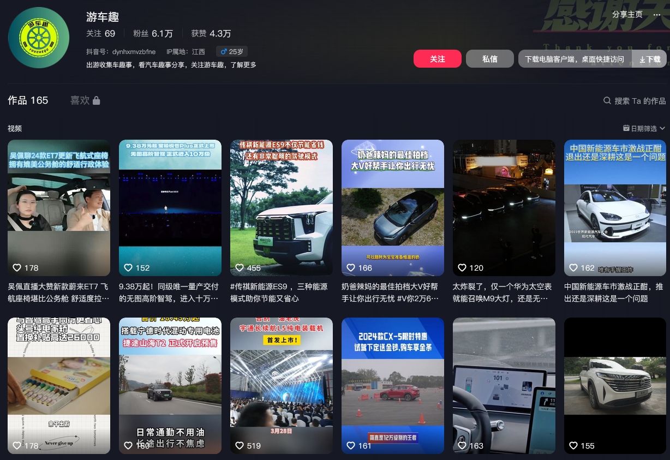Open the night-time M9 headlights video thumbnail
The image size is (670, 460).
504,208
